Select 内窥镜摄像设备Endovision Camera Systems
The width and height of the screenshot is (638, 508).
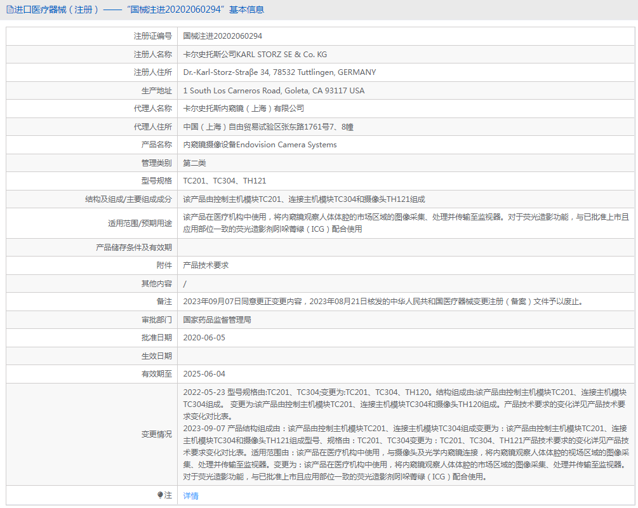pos(260,145)
